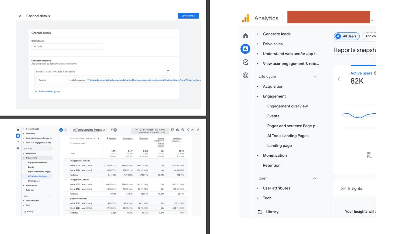Select Reports icon in Reports snapshot window
This screenshot has height=234, width=416.
tap(245, 49)
